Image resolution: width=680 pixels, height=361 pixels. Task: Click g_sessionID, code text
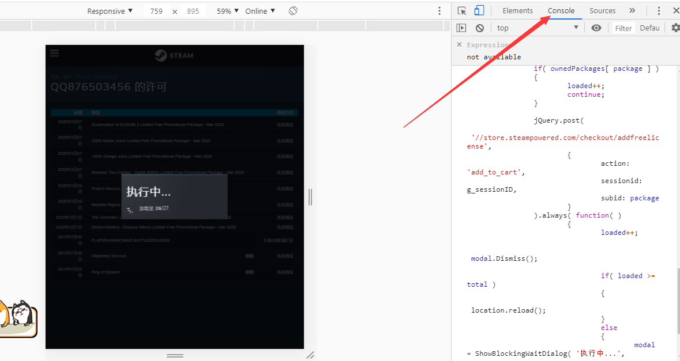[492, 189]
